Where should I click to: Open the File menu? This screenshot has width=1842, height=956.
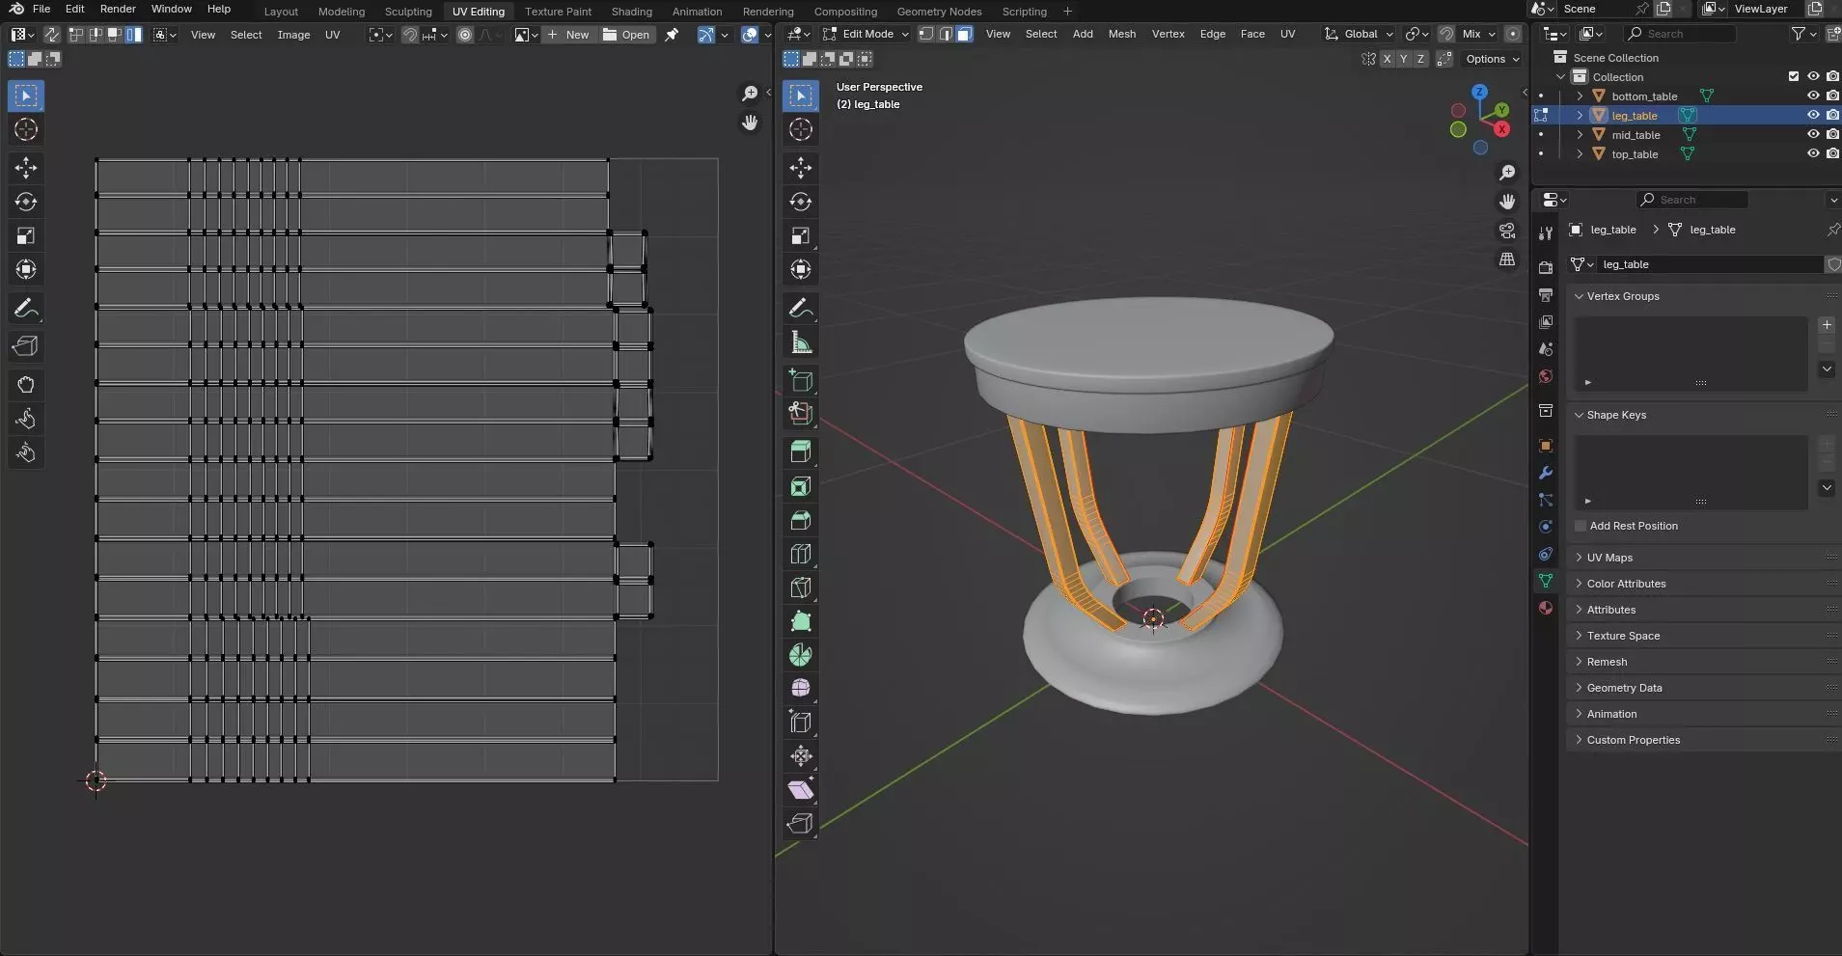41,9
